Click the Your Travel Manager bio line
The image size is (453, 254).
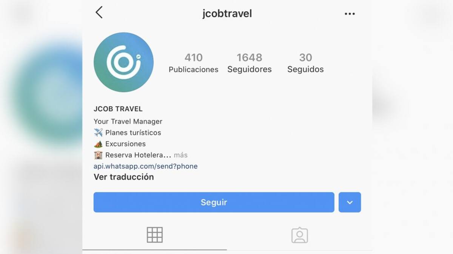point(128,122)
